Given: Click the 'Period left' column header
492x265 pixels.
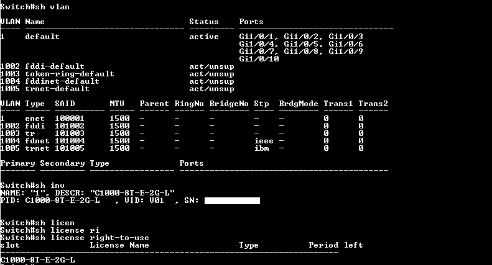Looking at the screenshot, I should coord(336,245).
